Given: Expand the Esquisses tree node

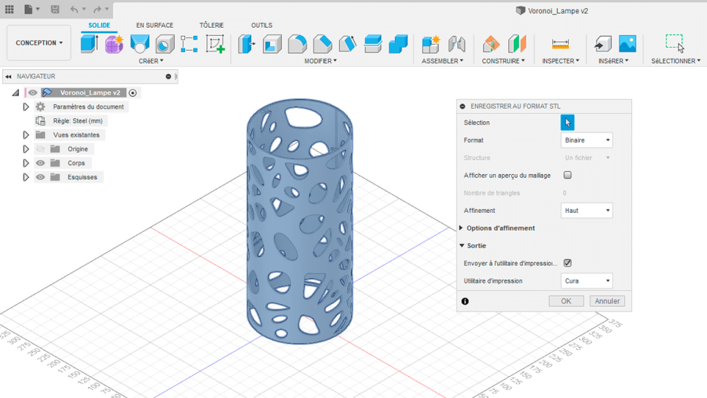Looking at the screenshot, I should coord(26,178).
